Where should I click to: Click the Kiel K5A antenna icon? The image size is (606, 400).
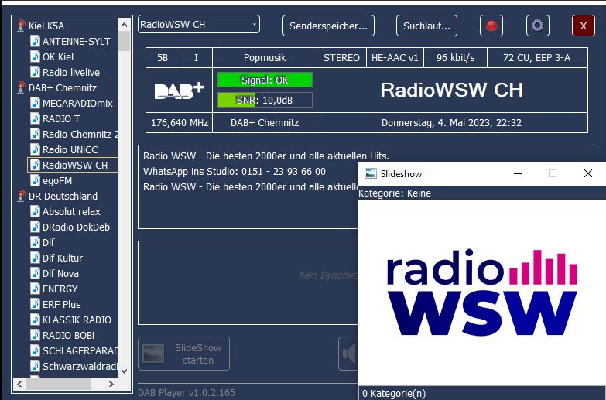coord(22,26)
